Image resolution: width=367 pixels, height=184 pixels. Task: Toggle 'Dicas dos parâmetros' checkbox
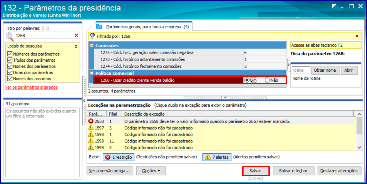[x=10, y=72]
